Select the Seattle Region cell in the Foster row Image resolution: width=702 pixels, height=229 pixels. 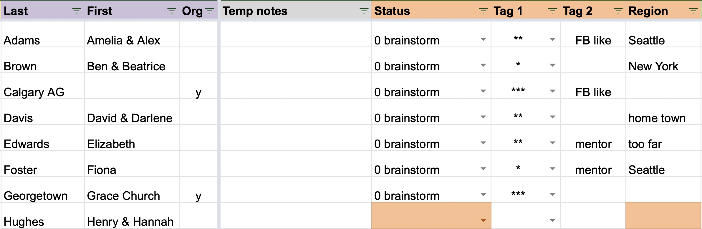coord(648,170)
